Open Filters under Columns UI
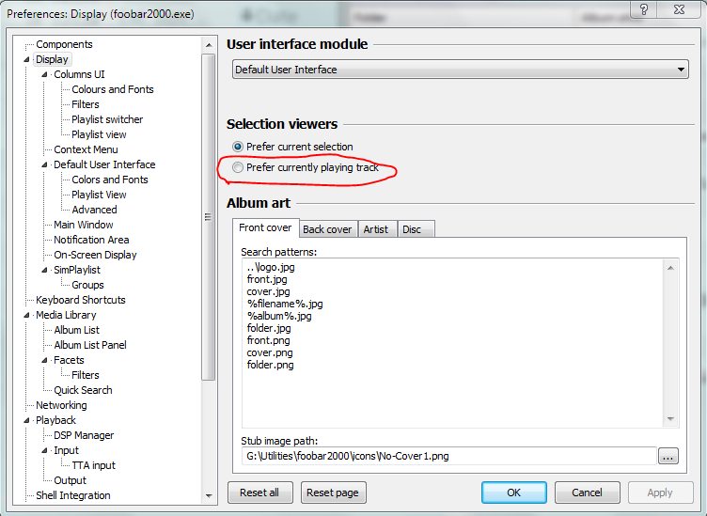Image resolution: width=707 pixels, height=516 pixels. click(x=86, y=104)
